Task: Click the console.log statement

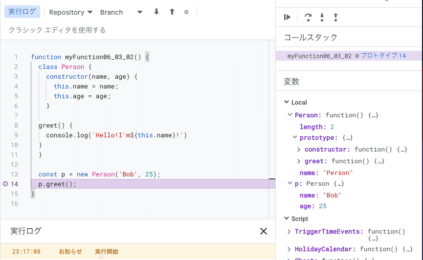Action: (116, 135)
